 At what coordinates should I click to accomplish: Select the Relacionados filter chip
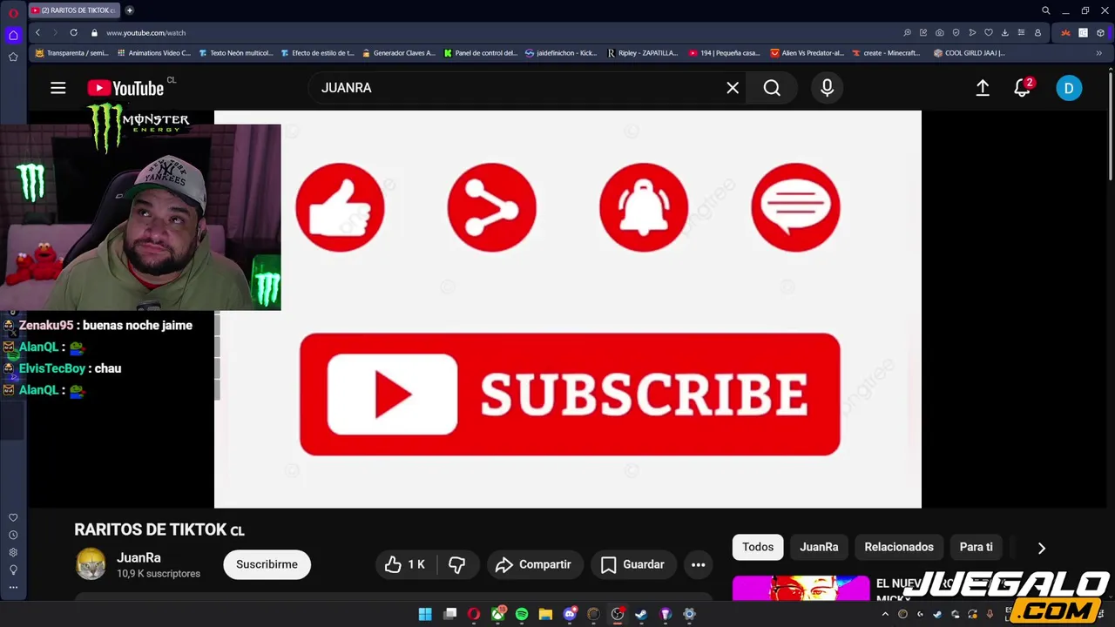pyautogui.click(x=899, y=547)
